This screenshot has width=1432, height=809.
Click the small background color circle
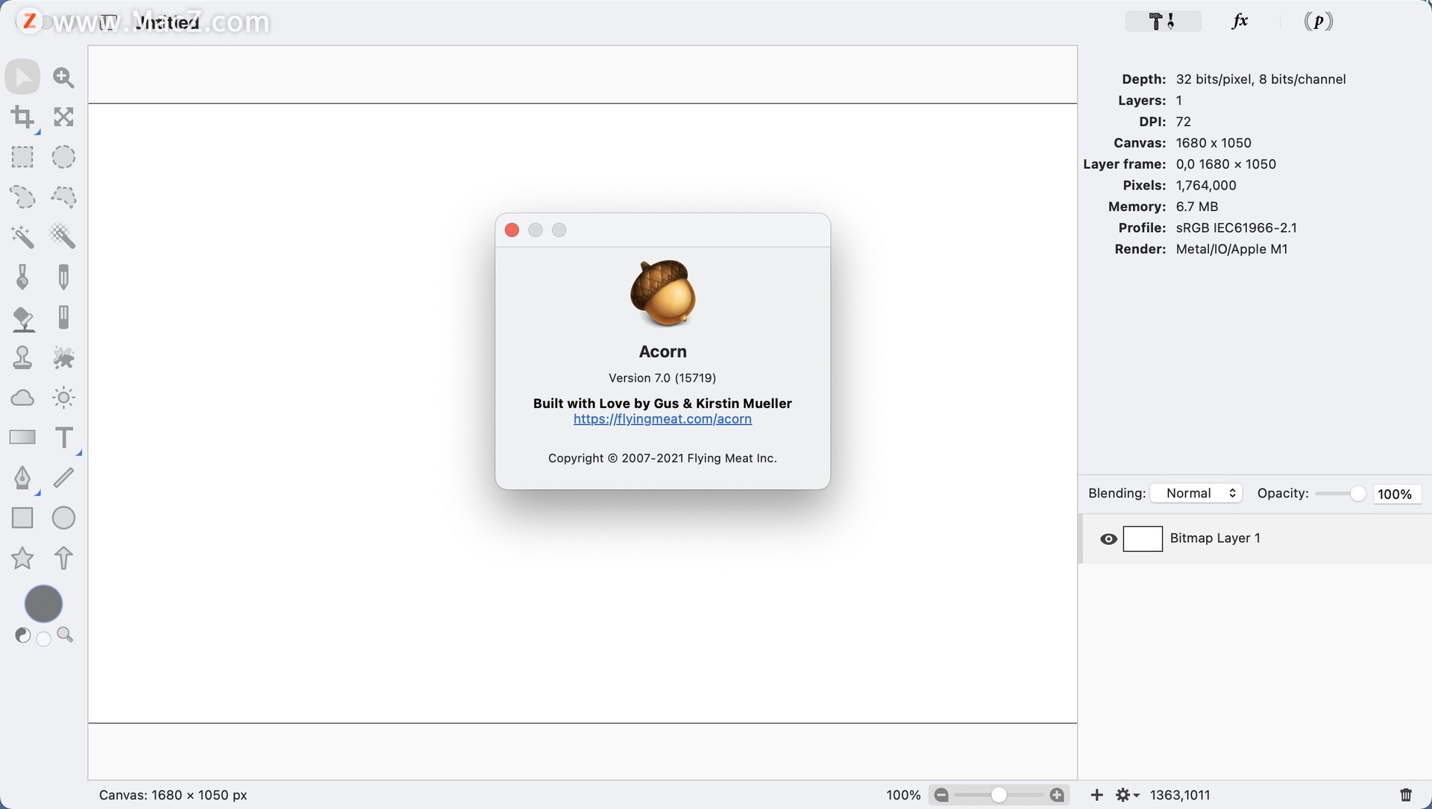coord(44,639)
